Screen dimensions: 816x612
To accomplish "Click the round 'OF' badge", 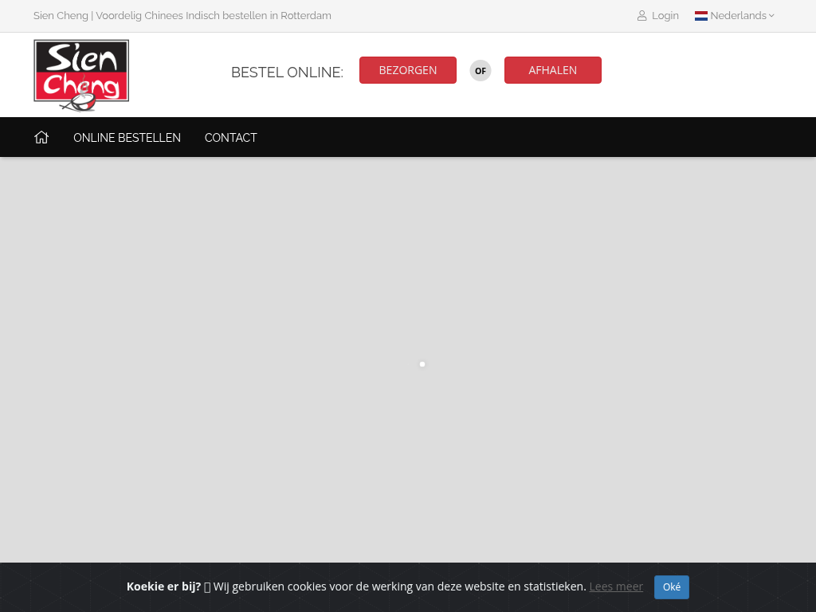I will coord(481,71).
